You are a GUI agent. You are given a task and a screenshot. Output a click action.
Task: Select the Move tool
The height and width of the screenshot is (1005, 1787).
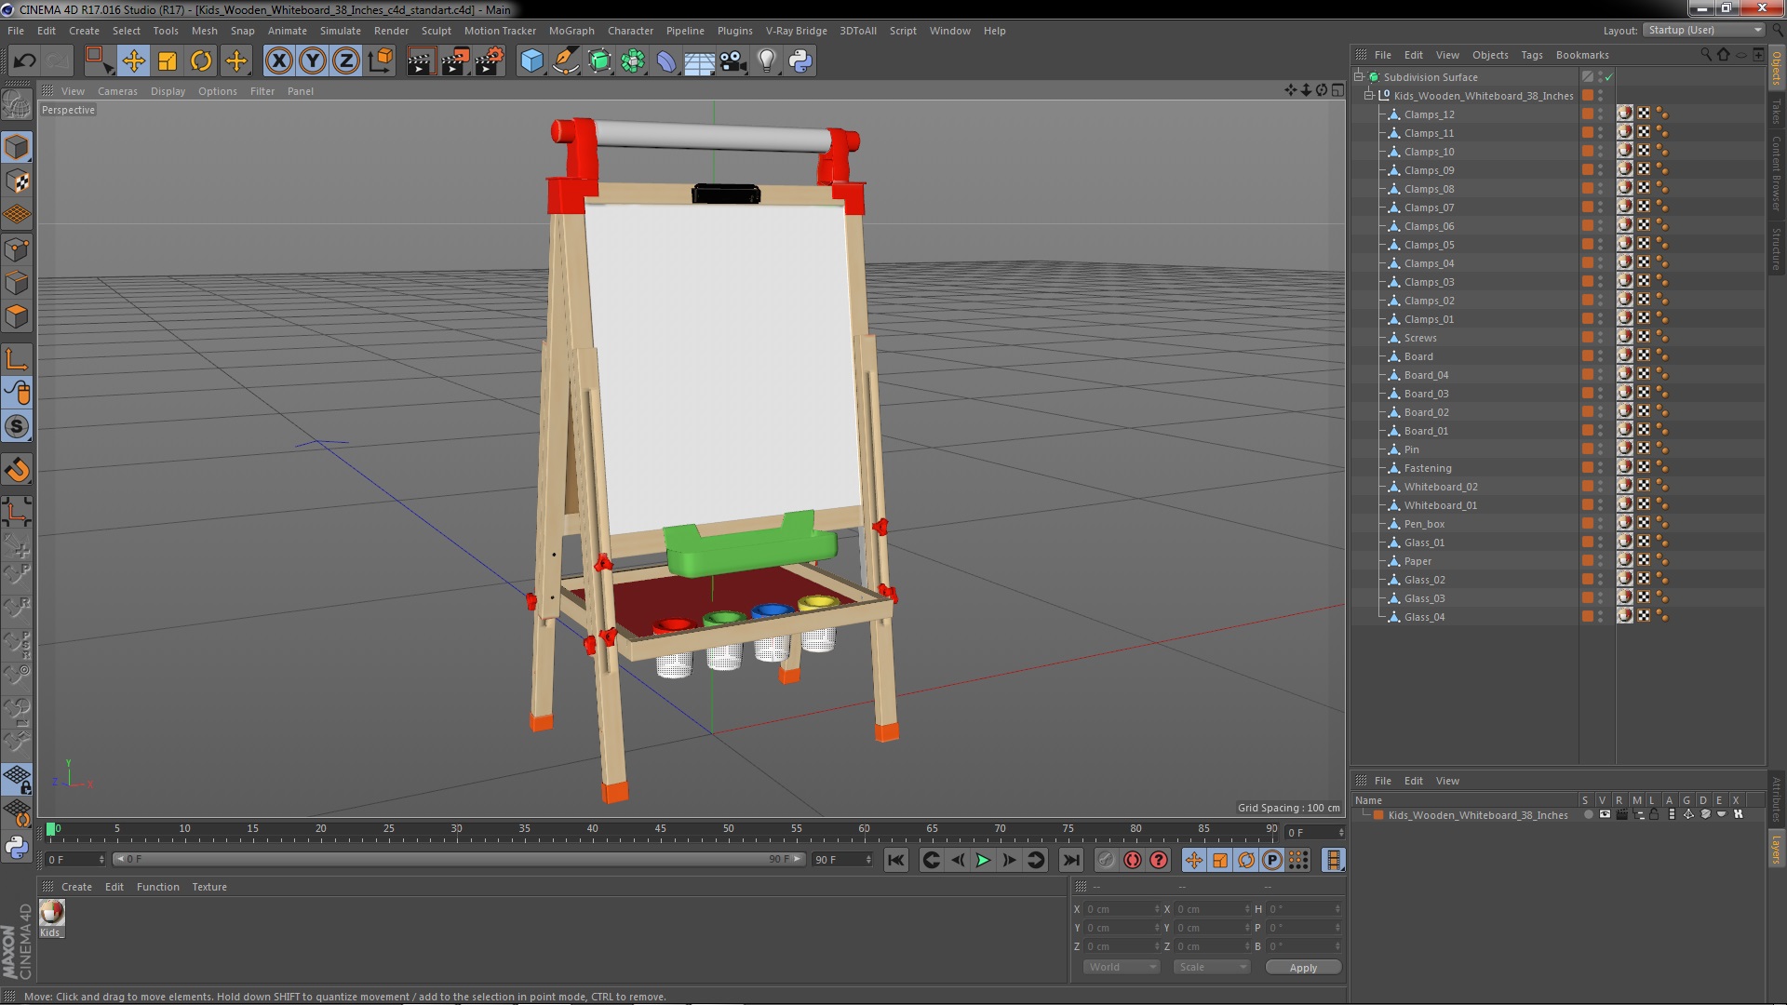pos(133,61)
